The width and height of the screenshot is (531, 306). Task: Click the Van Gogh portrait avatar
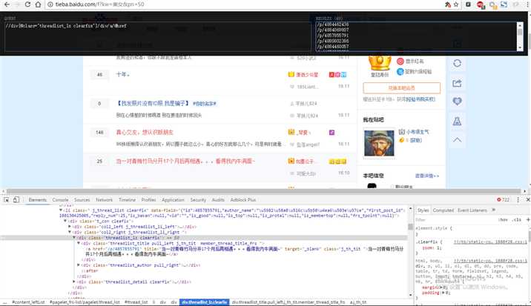(379, 143)
